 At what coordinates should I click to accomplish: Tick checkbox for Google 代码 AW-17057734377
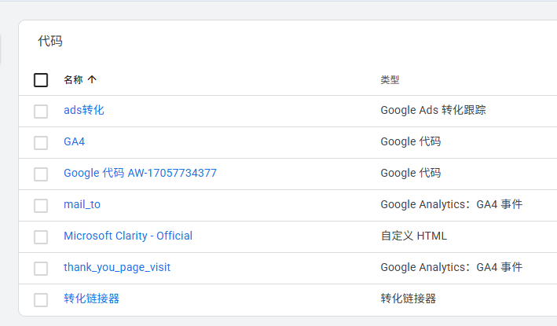click(41, 174)
